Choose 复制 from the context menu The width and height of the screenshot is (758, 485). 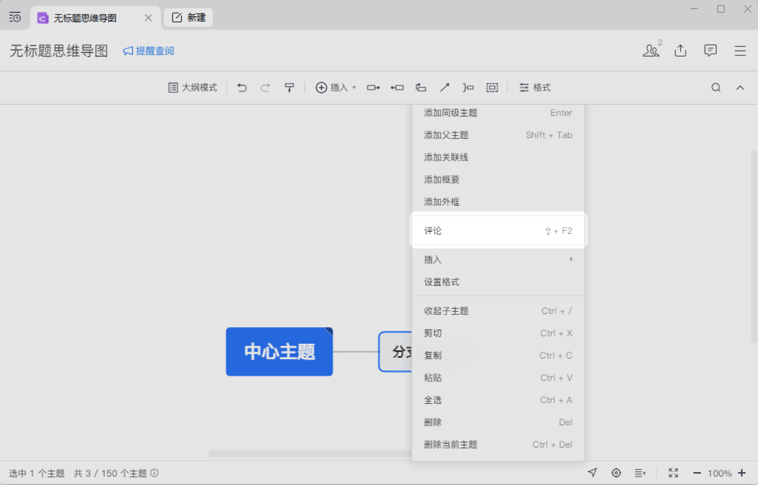pyautogui.click(x=498, y=355)
